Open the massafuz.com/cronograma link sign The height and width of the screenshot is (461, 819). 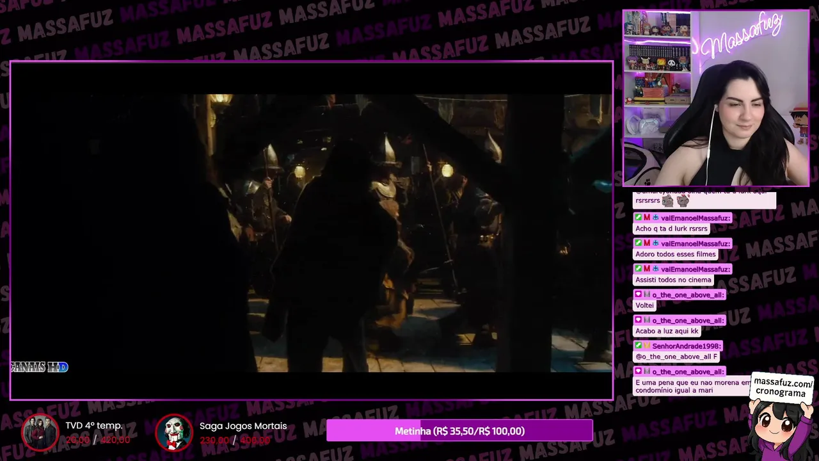tap(783, 388)
